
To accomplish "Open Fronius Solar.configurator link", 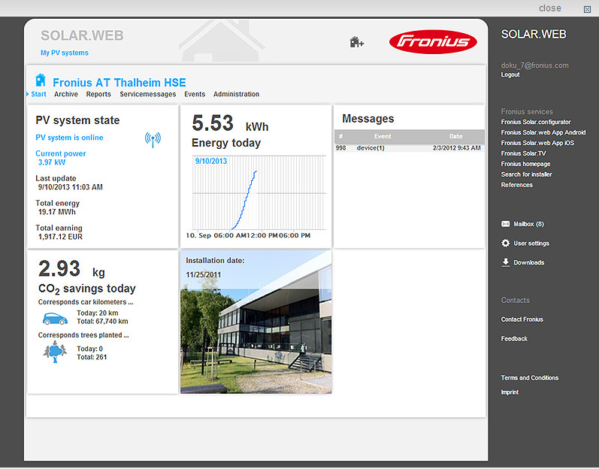I will 536,122.
